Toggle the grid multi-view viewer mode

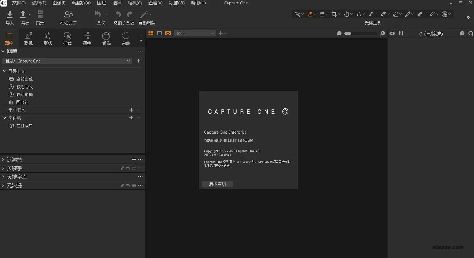coord(151,33)
